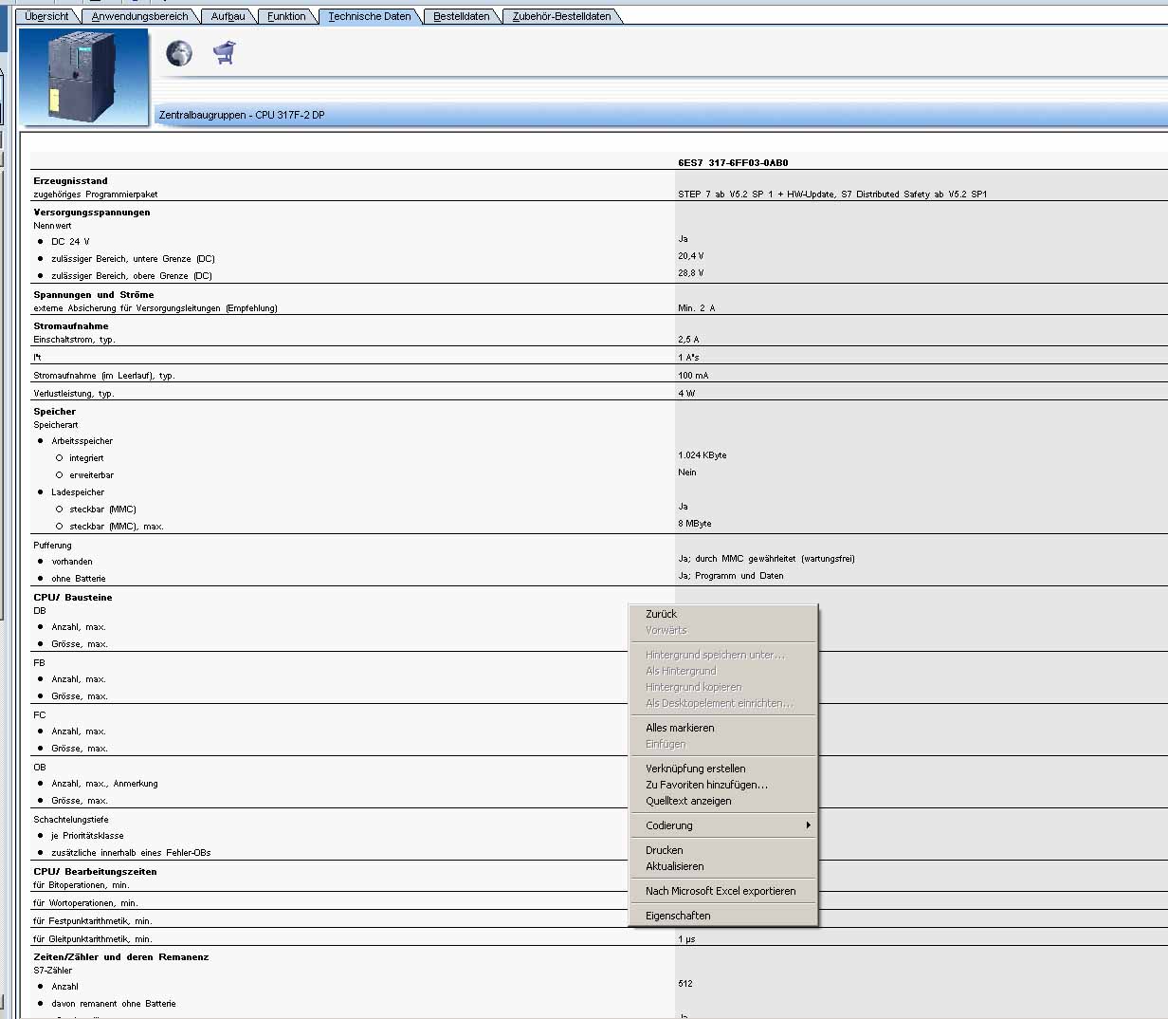Click the 'Zentralbaugruppen - CPU 317F-2 DP' title
The image size is (1168, 1019).
coord(242,115)
